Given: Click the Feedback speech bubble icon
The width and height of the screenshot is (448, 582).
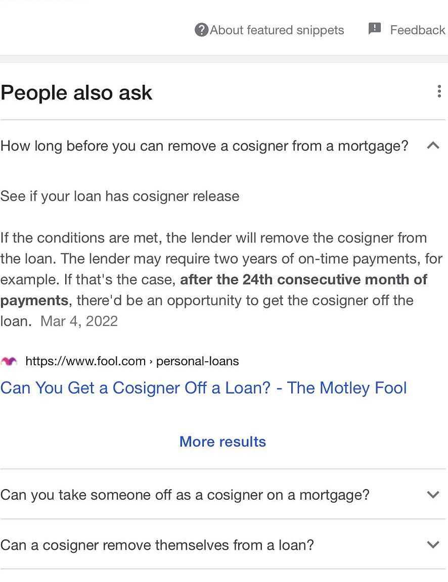Looking at the screenshot, I should (374, 29).
